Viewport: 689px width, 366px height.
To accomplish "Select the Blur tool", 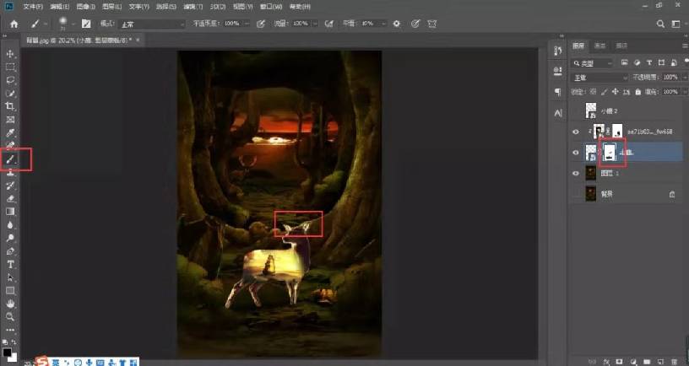I will pyautogui.click(x=10, y=224).
